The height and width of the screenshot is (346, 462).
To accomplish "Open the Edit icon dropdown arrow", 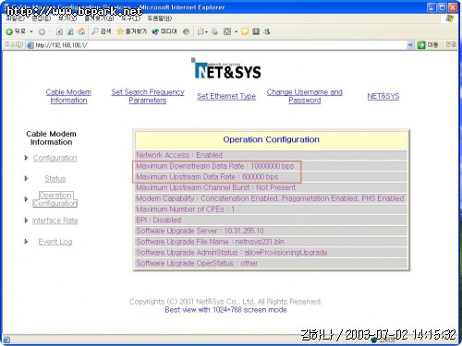I will (x=236, y=31).
